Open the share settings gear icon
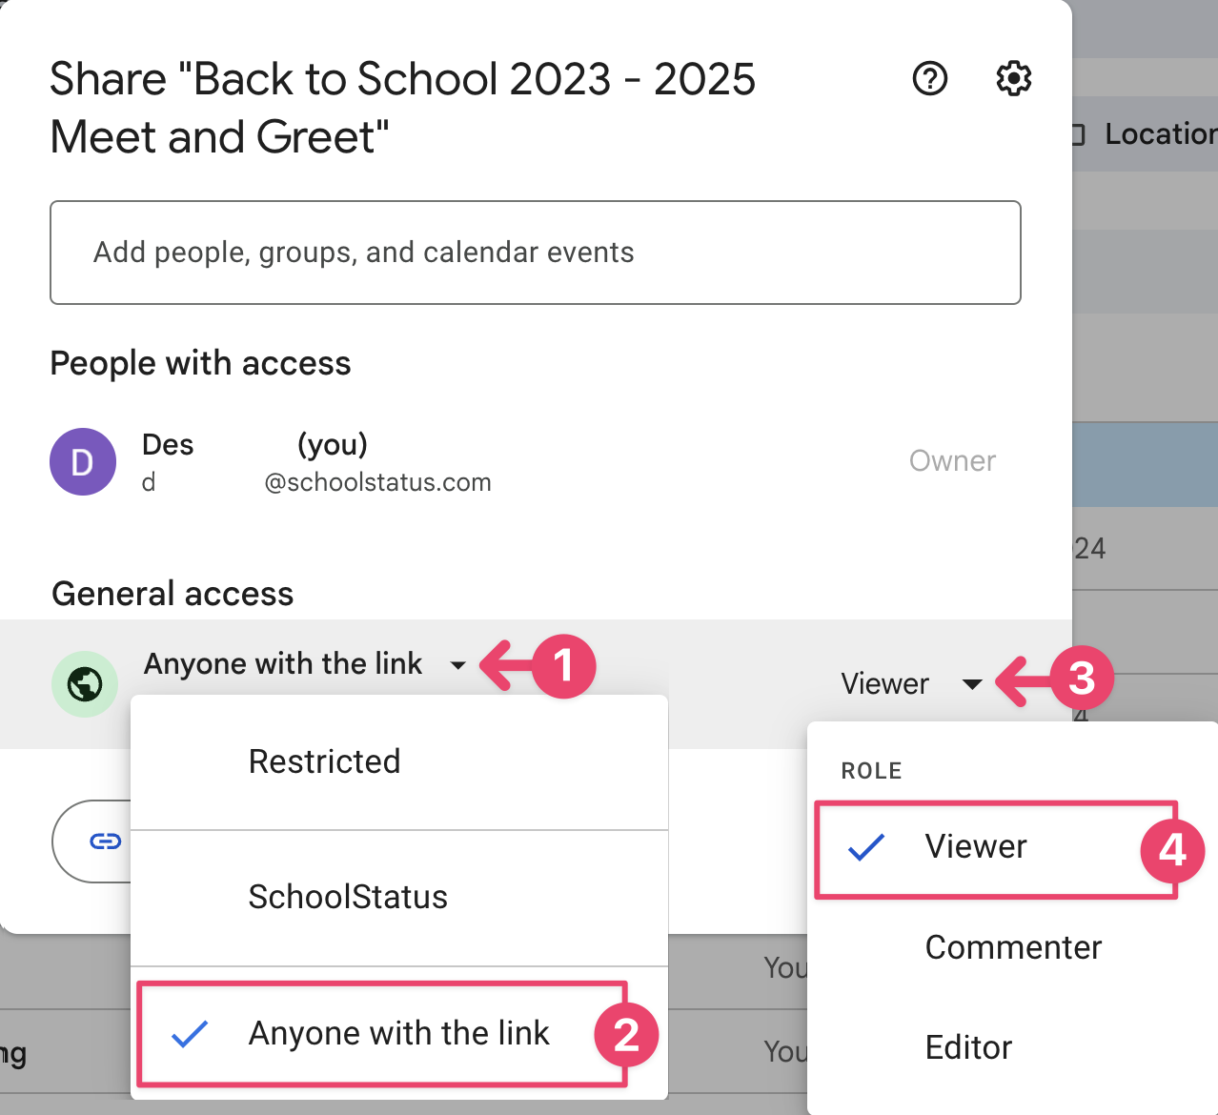Viewport: 1218px width, 1115px height. [1013, 78]
